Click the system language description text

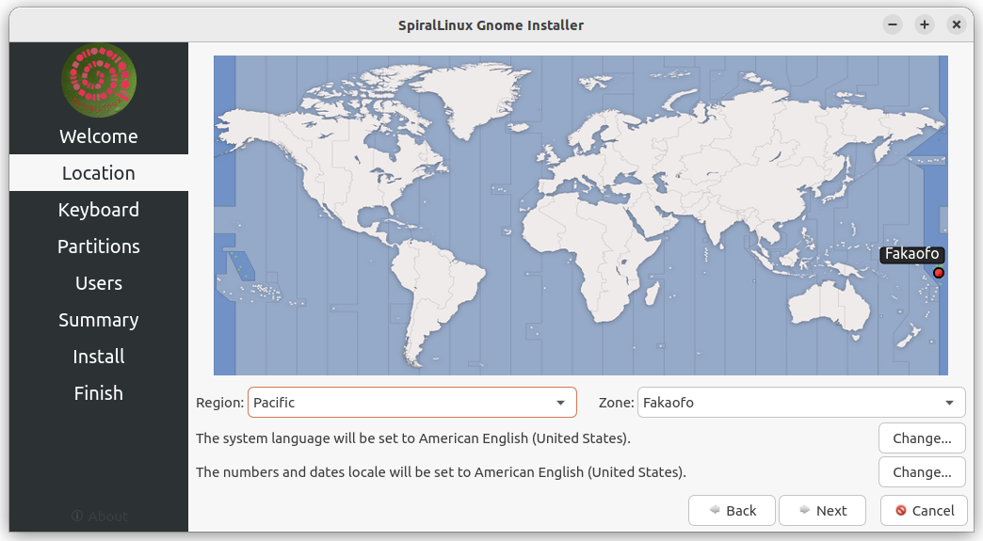pyautogui.click(x=413, y=438)
